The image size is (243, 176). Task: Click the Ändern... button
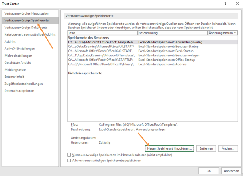click(228, 149)
